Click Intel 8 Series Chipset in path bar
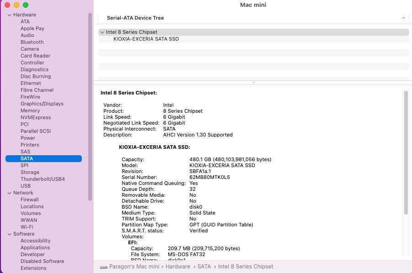 (x=246, y=267)
